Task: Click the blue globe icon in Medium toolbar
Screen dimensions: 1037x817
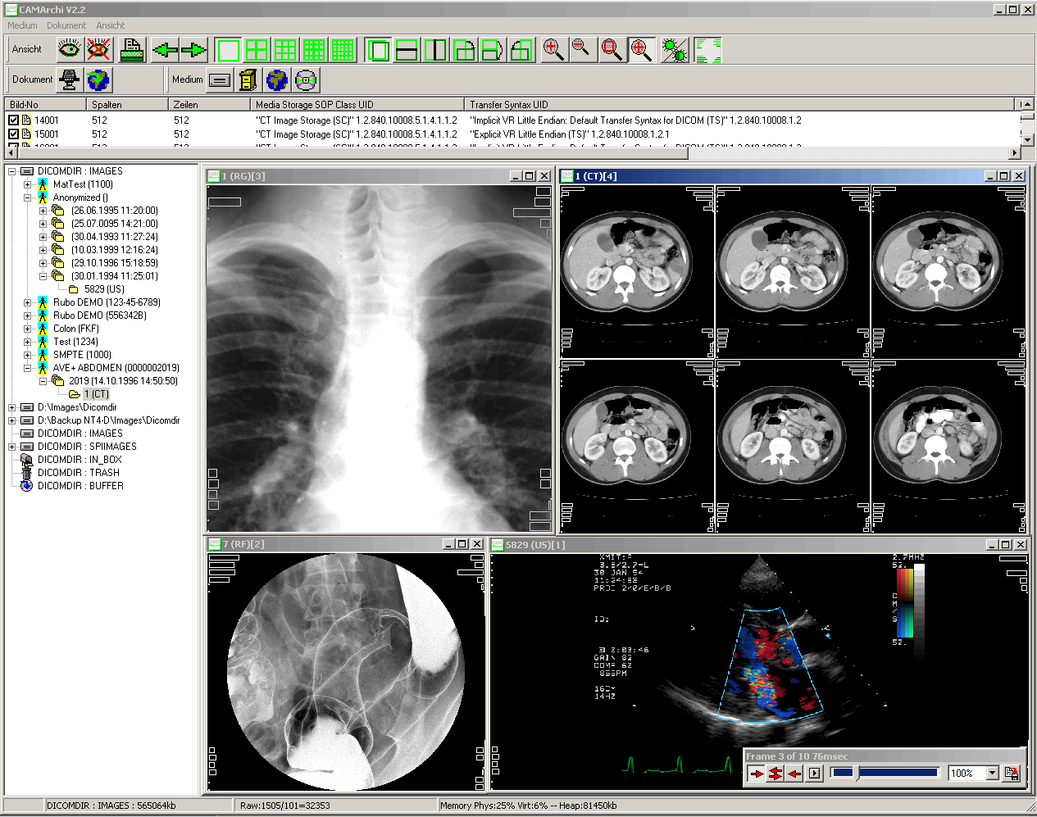Action: click(x=277, y=80)
